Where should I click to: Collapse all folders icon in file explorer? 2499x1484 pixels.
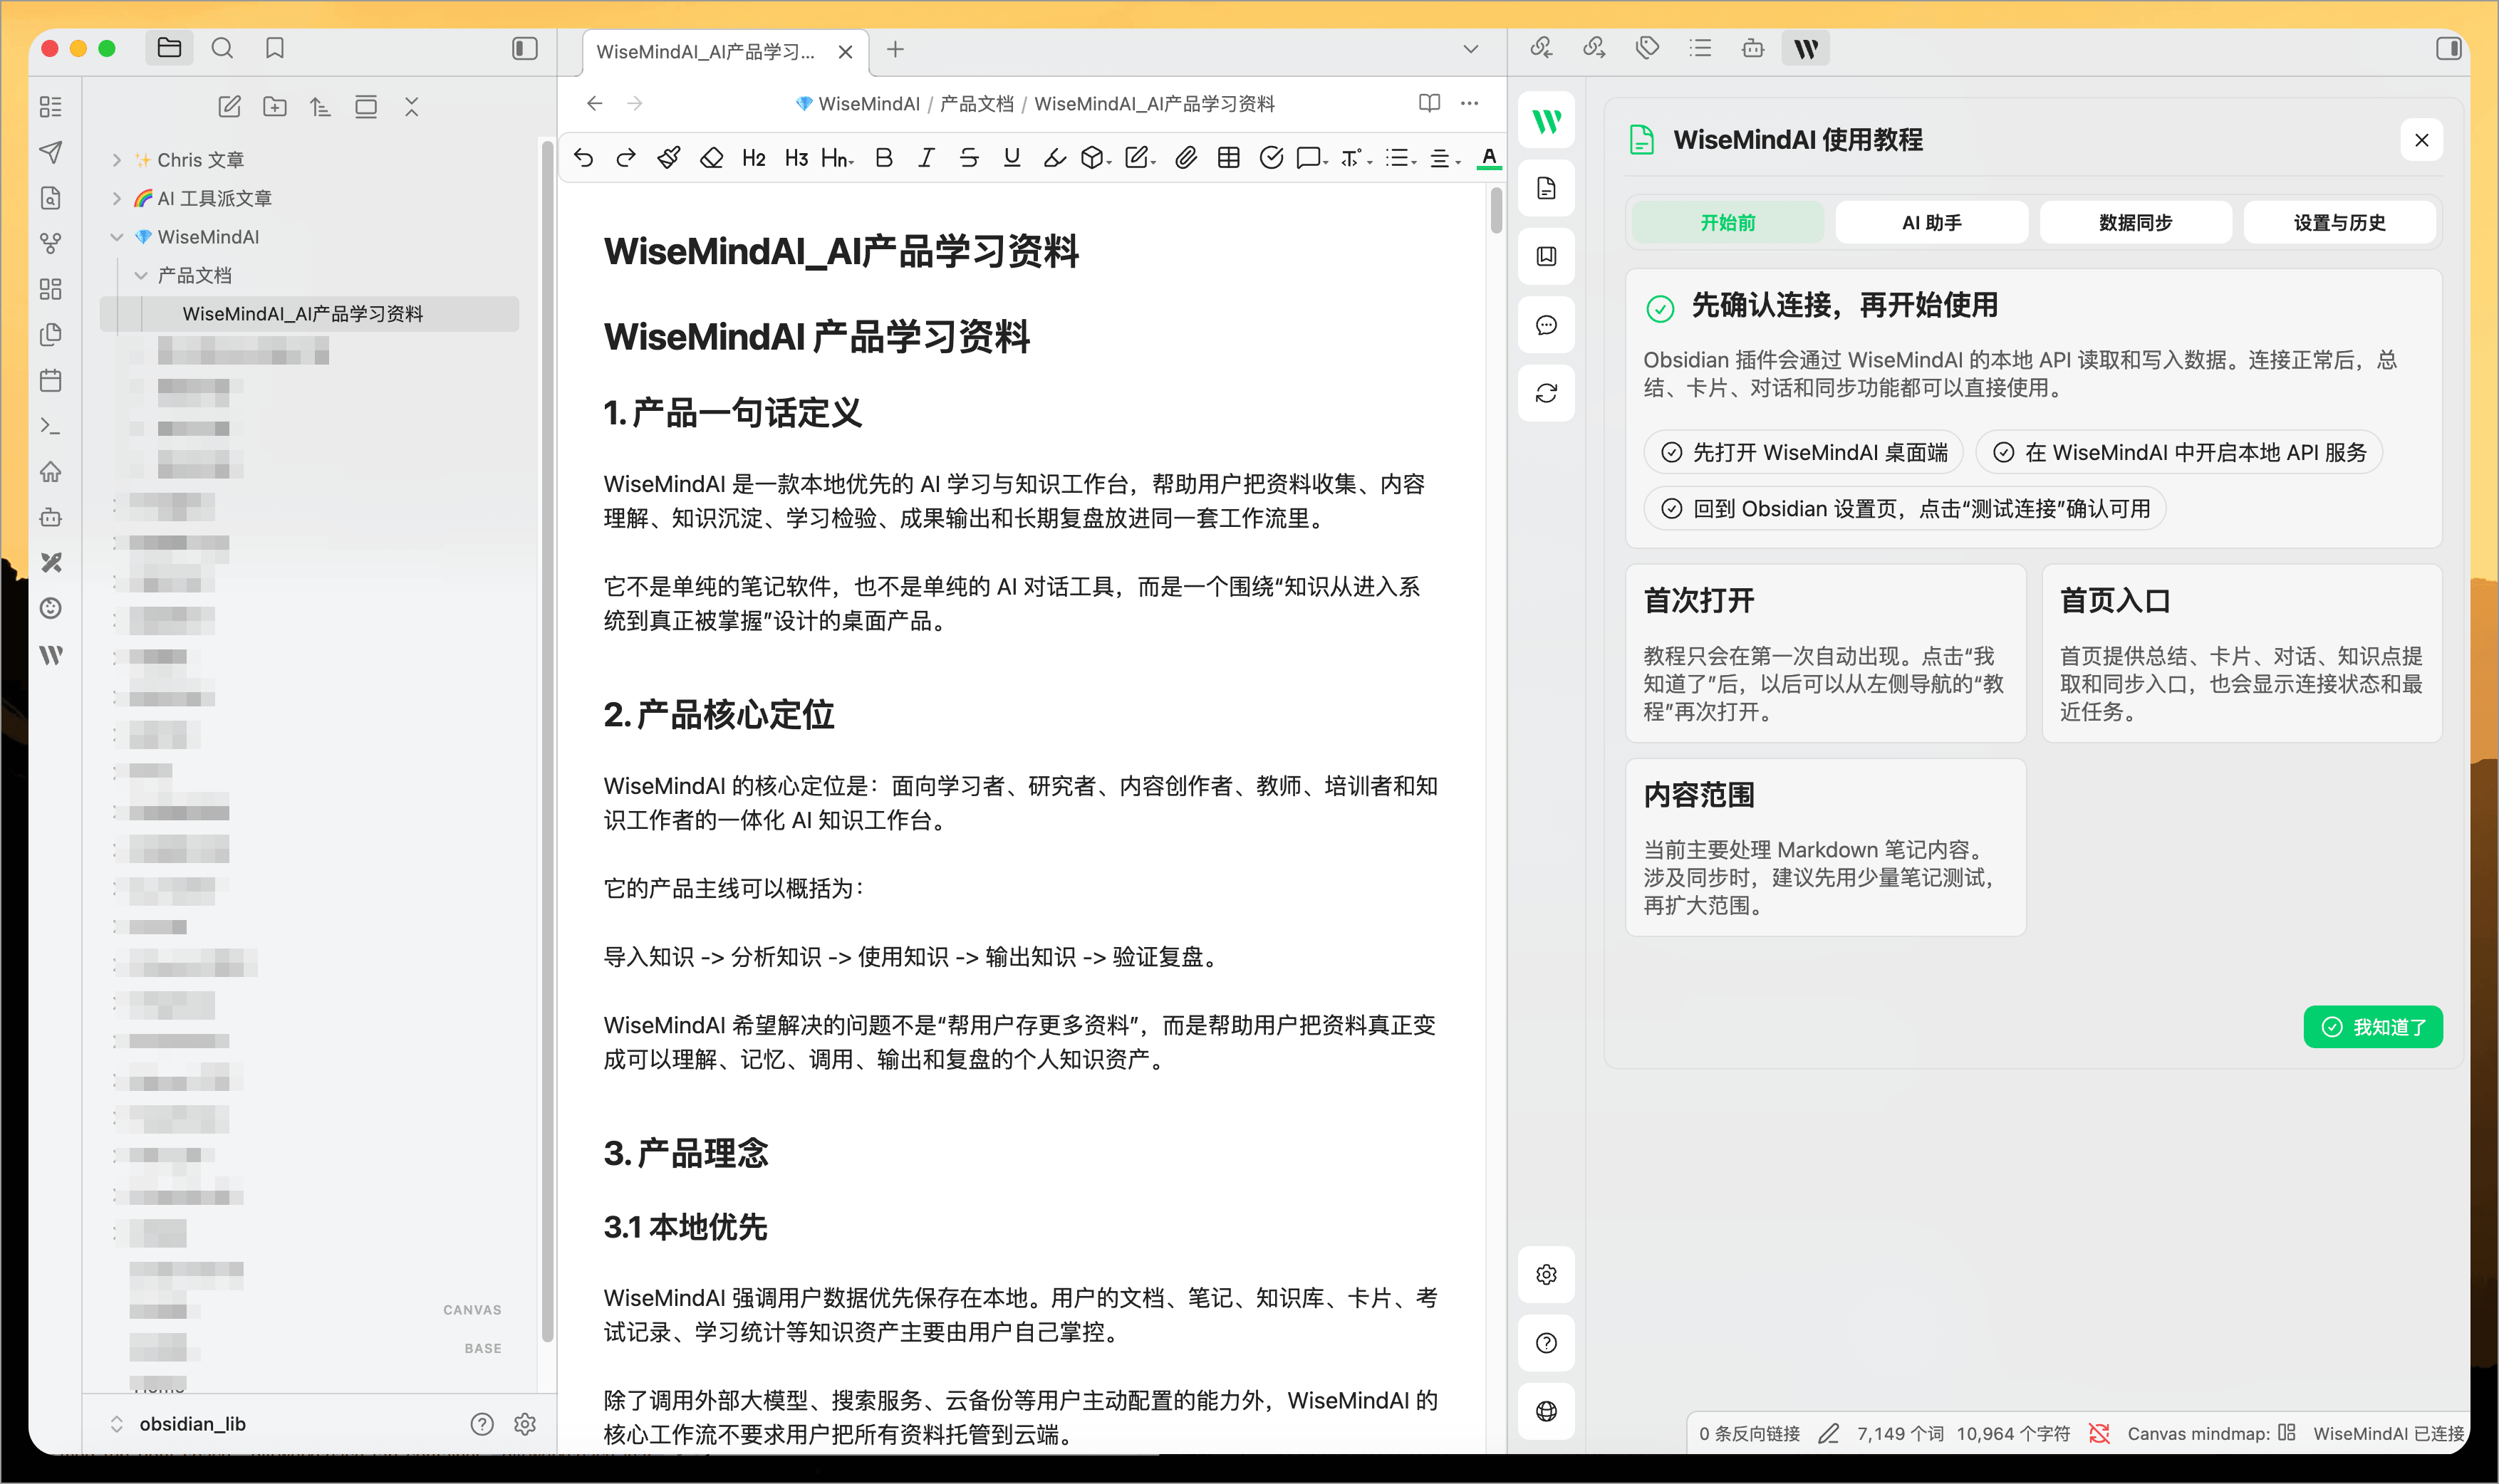coord(411,107)
